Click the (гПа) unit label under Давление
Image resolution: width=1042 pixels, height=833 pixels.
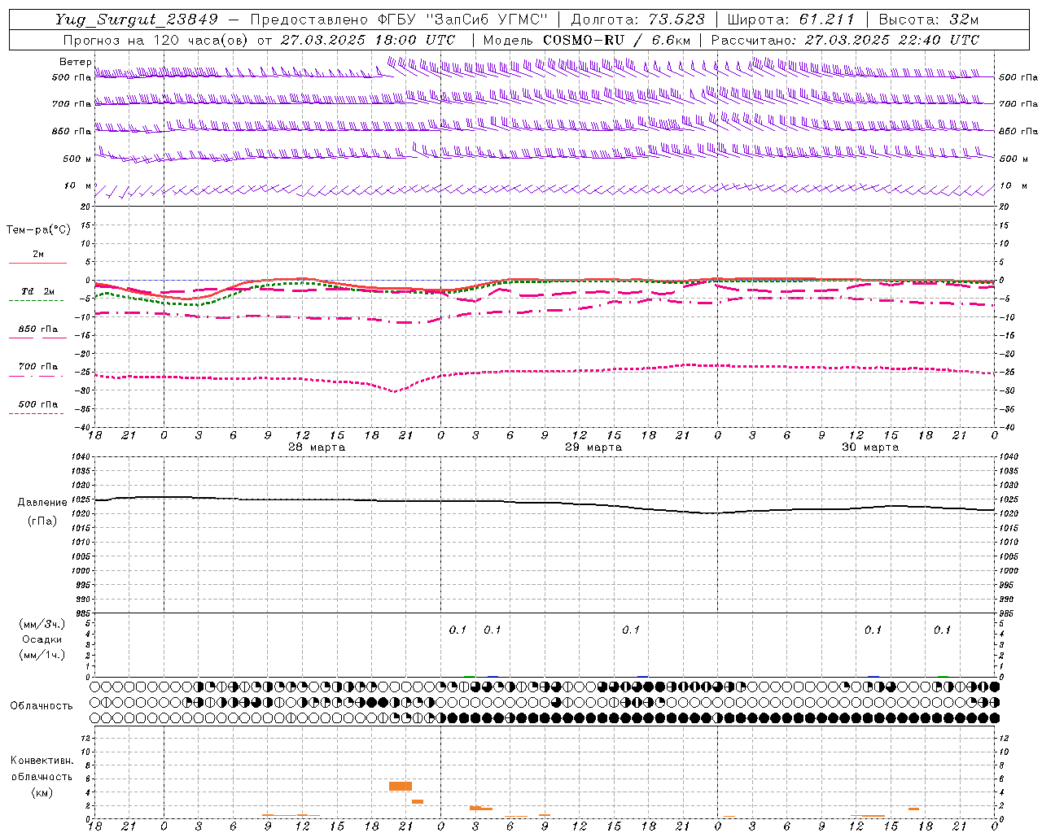(42, 521)
